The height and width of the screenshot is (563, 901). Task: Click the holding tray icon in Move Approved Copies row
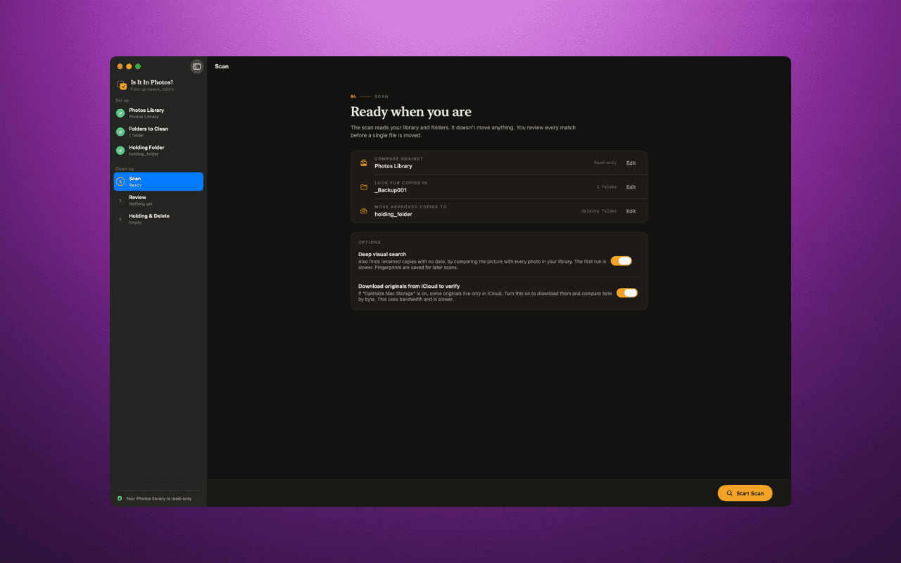[x=364, y=211]
